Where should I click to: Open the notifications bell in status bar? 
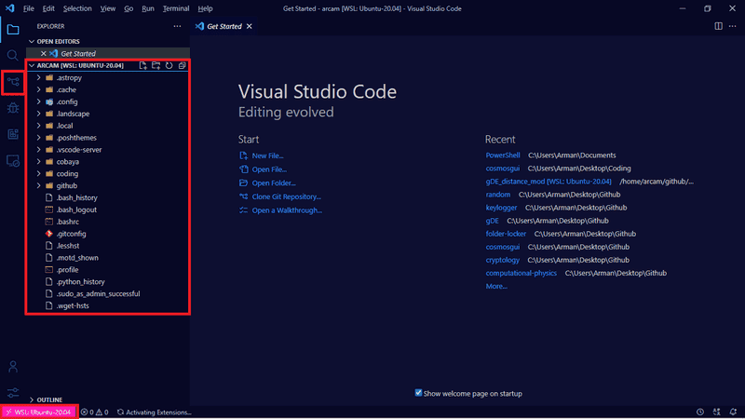point(733,412)
